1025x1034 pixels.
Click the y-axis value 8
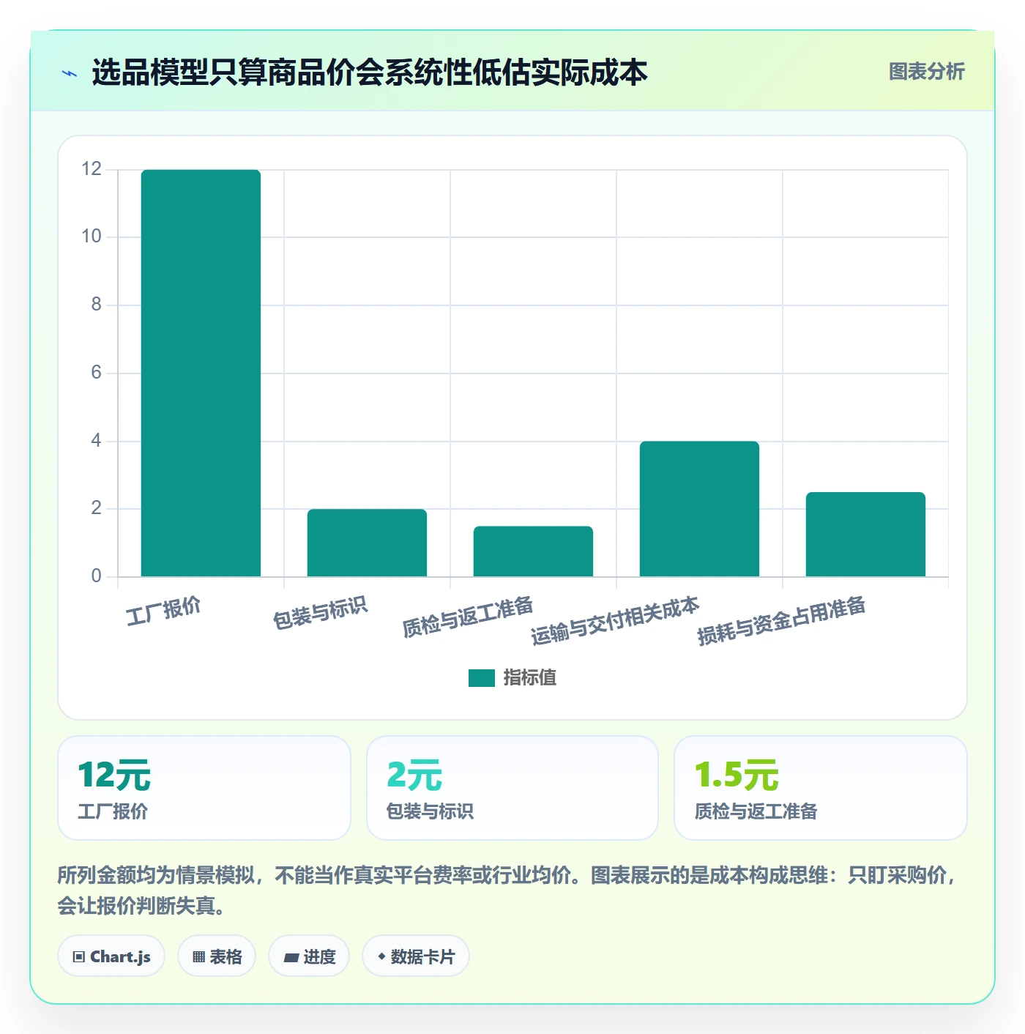(96, 305)
